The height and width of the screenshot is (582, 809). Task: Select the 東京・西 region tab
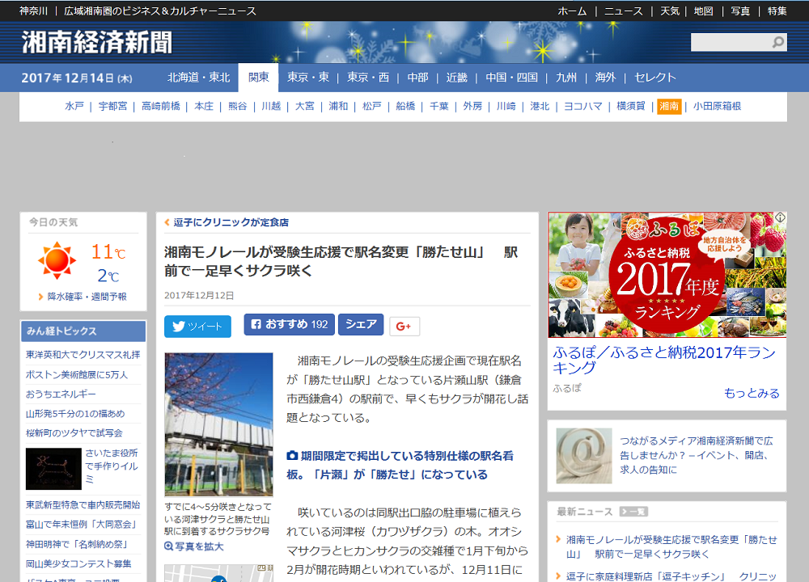tap(368, 78)
